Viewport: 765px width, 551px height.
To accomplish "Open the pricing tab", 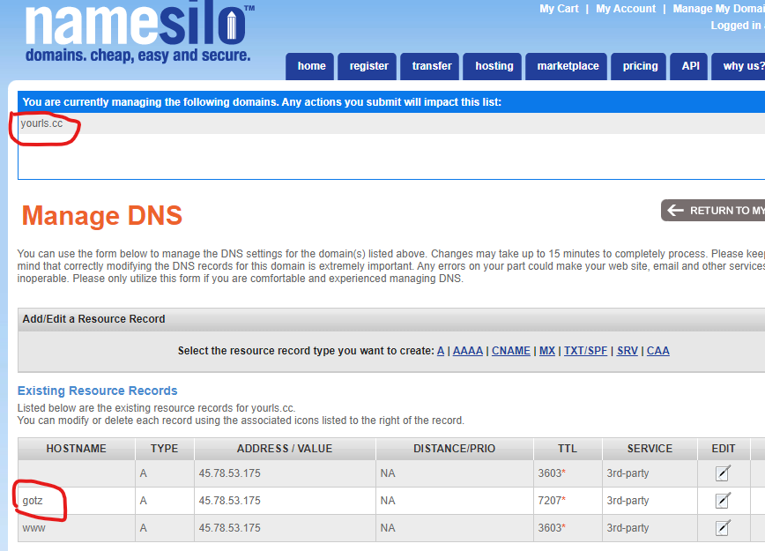I will tap(640, 66).
